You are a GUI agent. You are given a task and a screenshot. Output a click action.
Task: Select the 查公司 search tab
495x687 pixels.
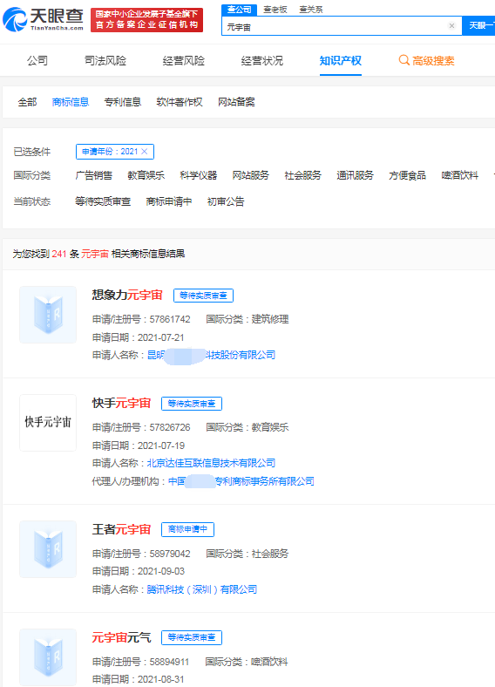(x=239, y=10)
